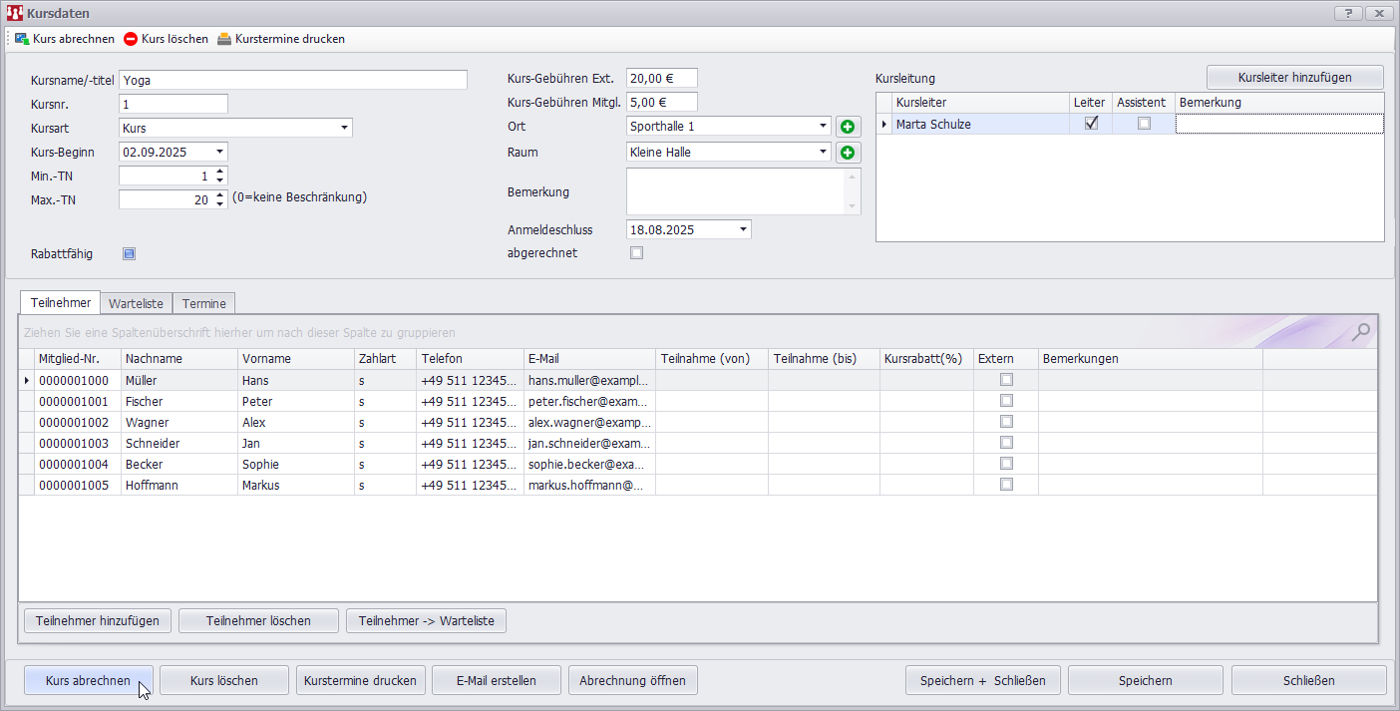Click into the Kursname/-titel field

292,80
